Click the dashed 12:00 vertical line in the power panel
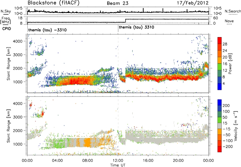The image size is (241, 167). click(118, 64)
